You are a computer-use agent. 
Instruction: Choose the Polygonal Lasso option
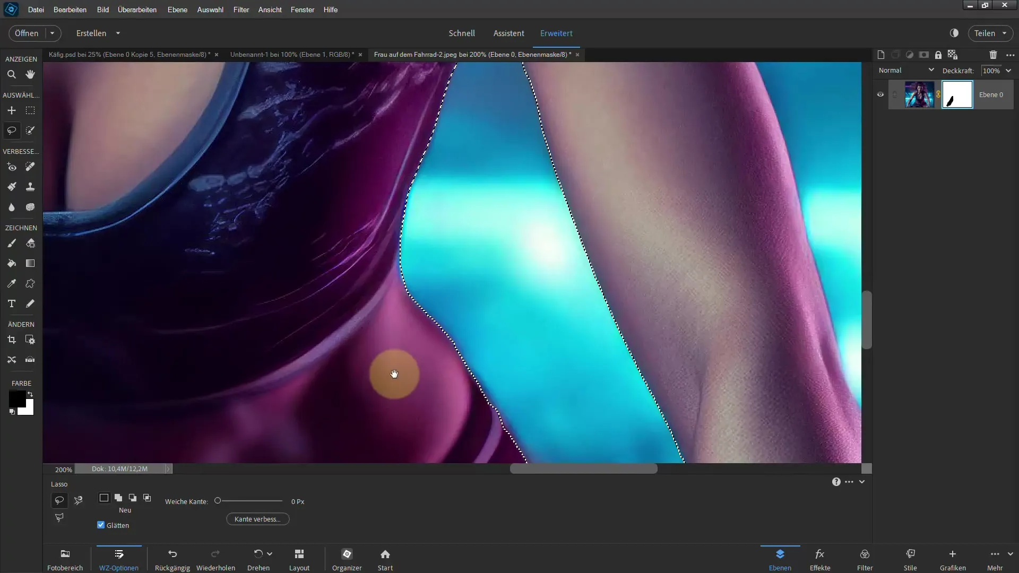tap(59, 517)
